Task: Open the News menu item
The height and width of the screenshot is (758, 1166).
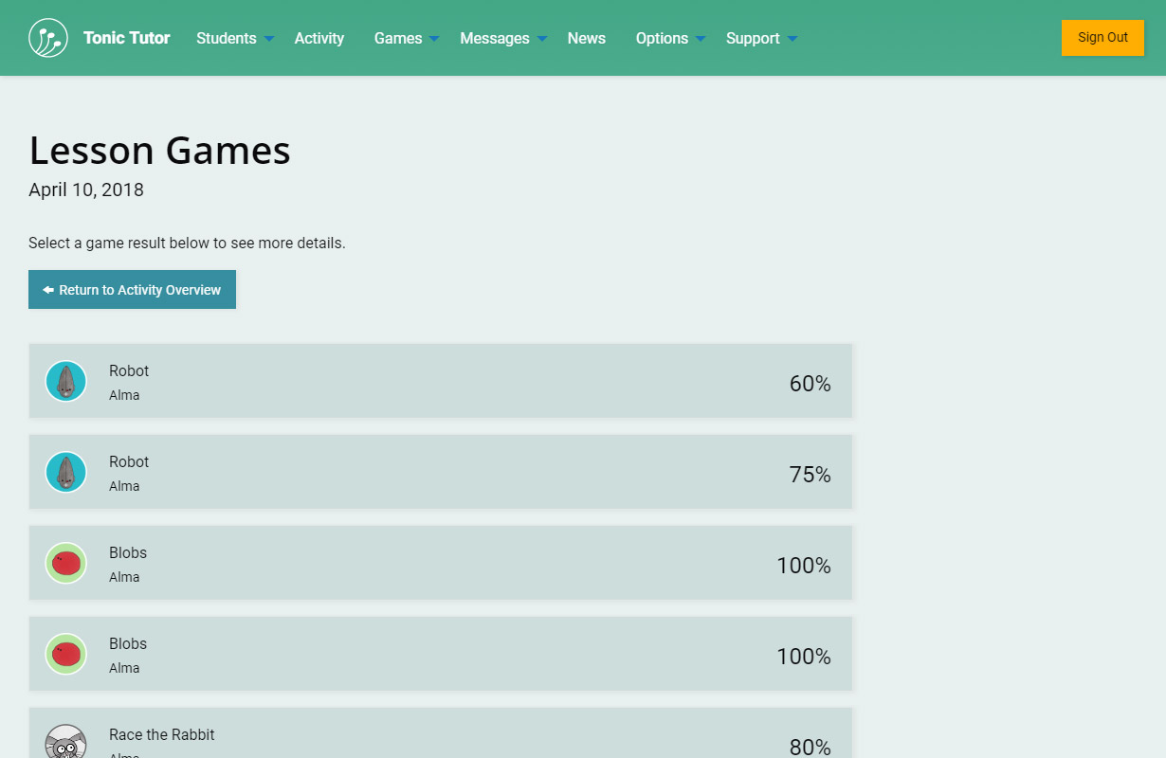Action: pyautogui.click(x=586, y=38)
